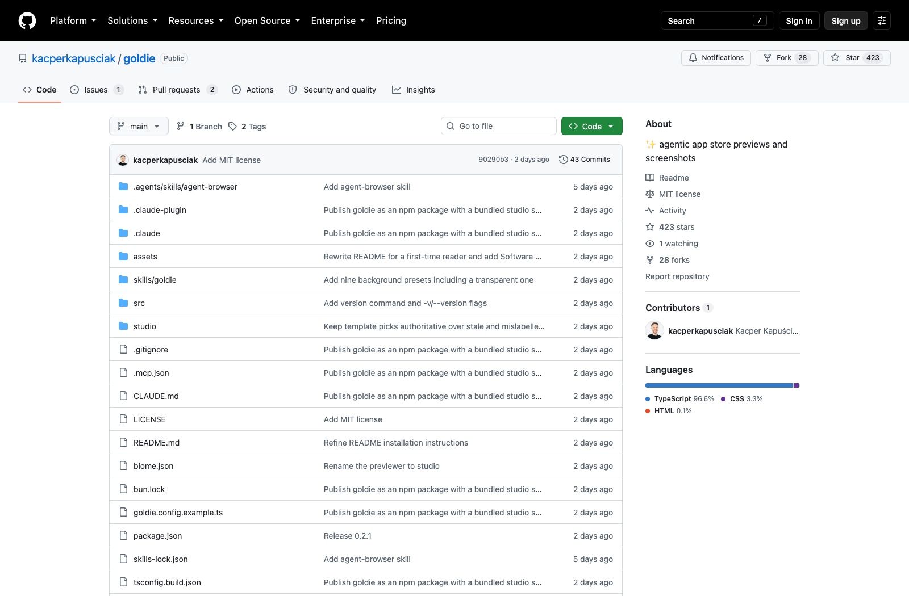This screenshot has height=596, width=909.
Task: Click the bell icon in Notifications button
Action: tap(693, 58)
